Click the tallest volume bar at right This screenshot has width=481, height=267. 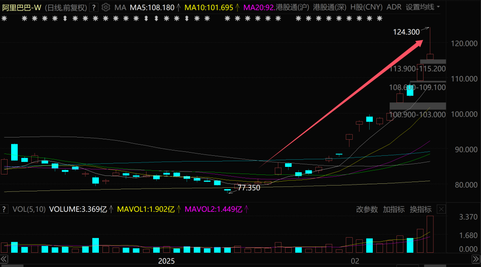point(430,234)
